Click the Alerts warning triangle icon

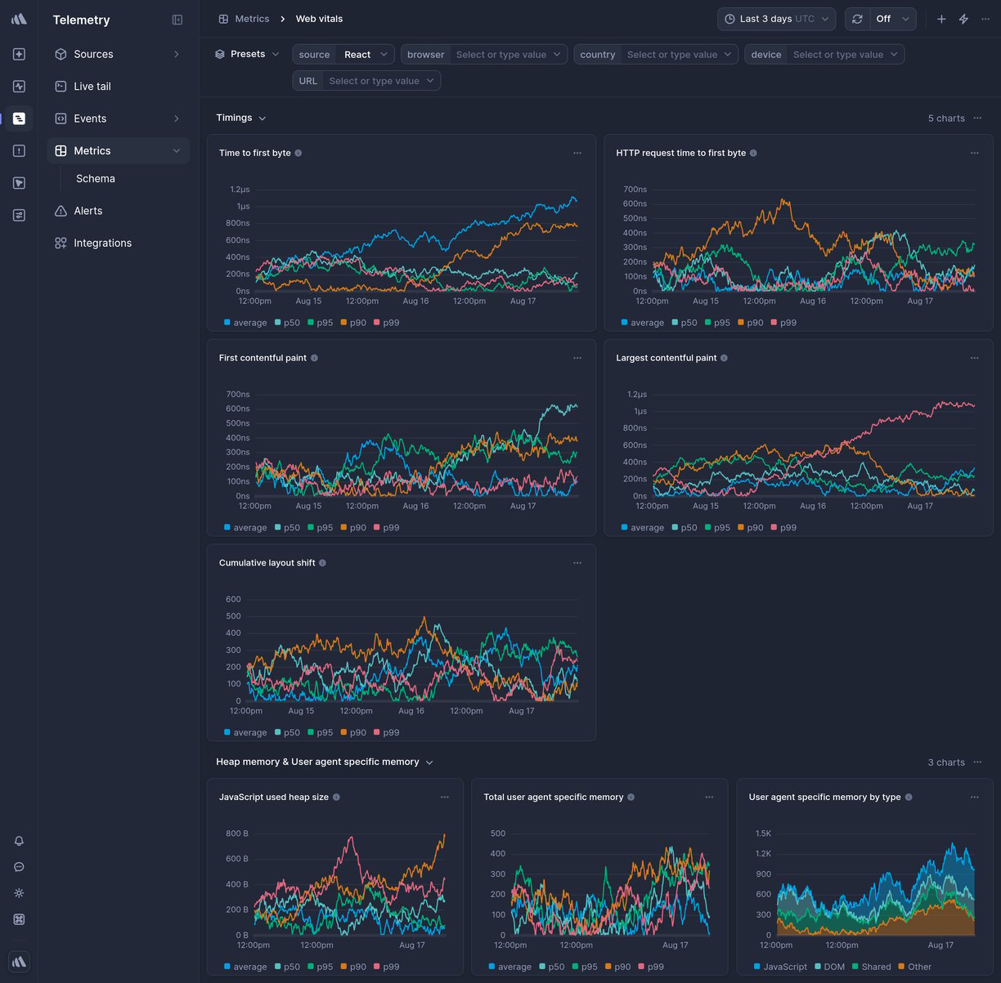[61, 211]
